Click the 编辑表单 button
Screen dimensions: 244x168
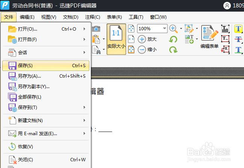(209, 37)
